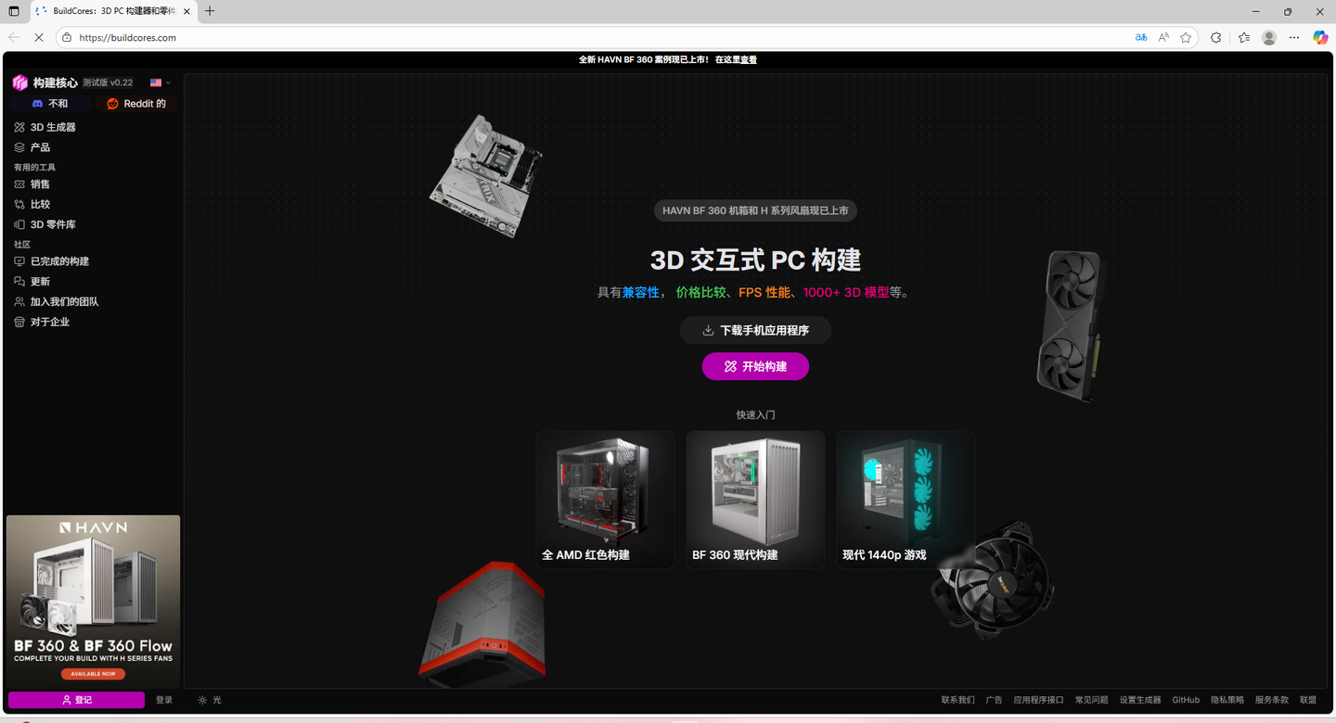Click the 在这里查看 banner link
Image resolution: width=1336 pixels, height=723 pixels.
click(x=736, y=59)
